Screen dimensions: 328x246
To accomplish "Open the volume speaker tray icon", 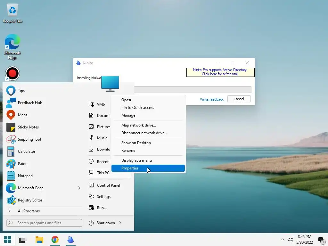I will [290, 240].
